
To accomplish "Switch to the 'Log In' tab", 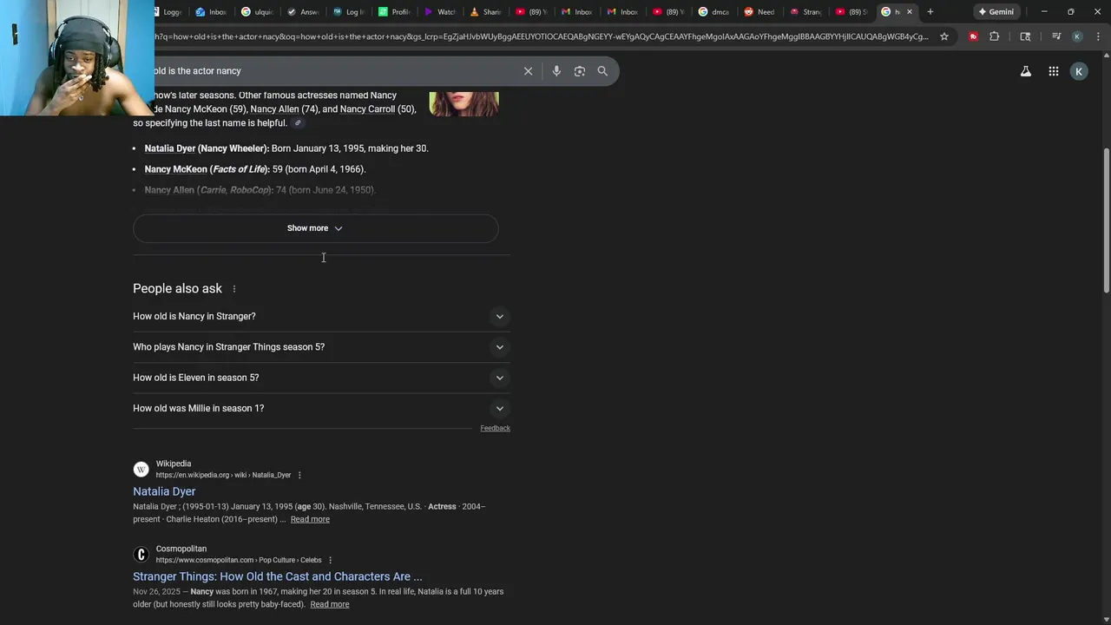I will pyautogui.click(x=349, y=11).
